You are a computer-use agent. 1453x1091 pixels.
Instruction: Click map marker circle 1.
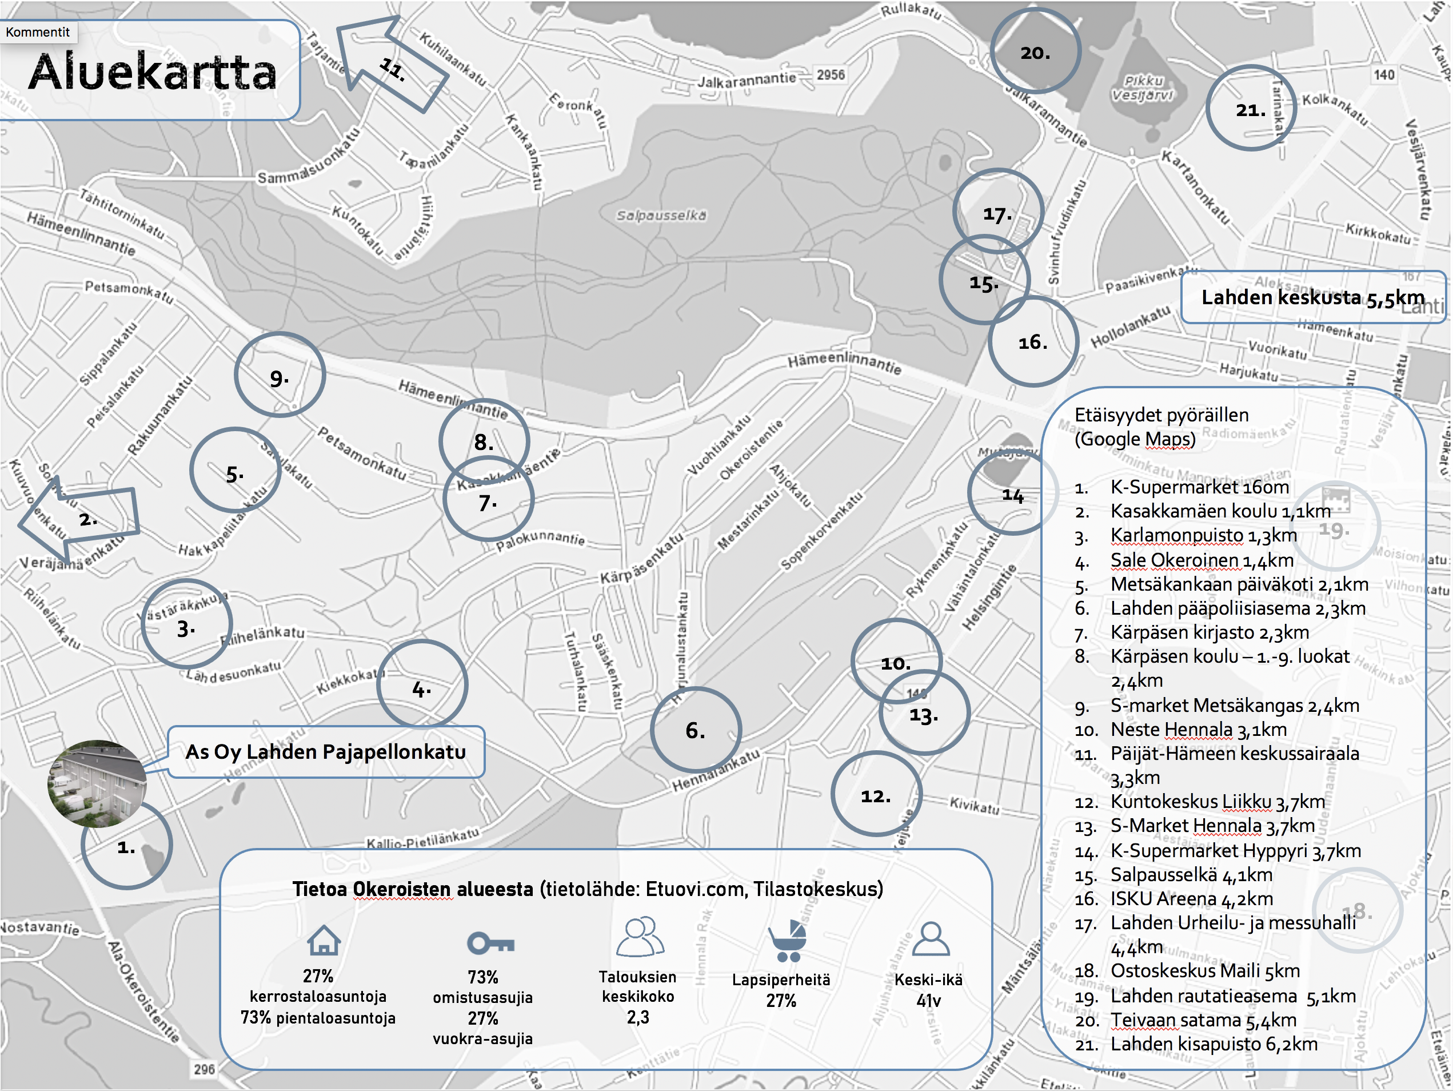pos(127,845)
